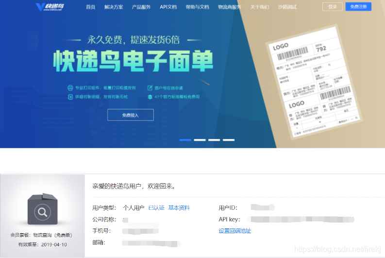The width and height of the screenshot is (385, 258).
Task: Open 物流商服务 menu item
Action: point(229,7)
